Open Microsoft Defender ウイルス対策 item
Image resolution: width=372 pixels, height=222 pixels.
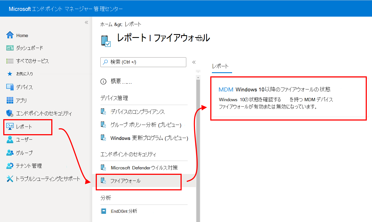144,167
